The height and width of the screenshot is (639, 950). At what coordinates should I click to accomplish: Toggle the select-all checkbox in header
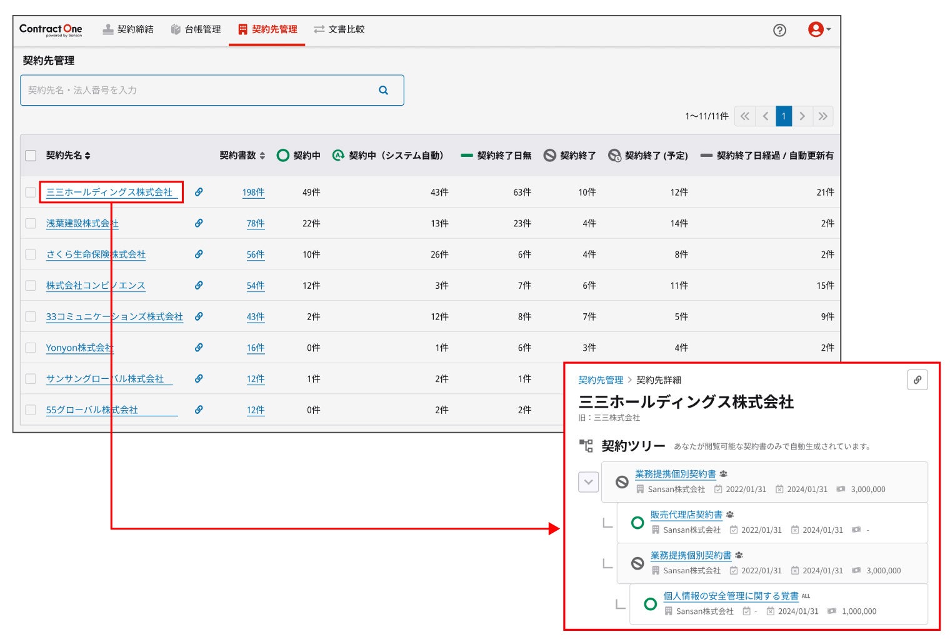click(x=31, y=156)
